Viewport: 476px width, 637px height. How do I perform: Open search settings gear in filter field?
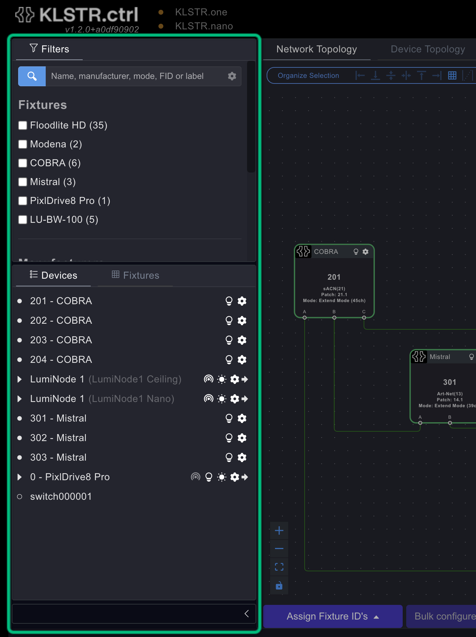point(232,76)
